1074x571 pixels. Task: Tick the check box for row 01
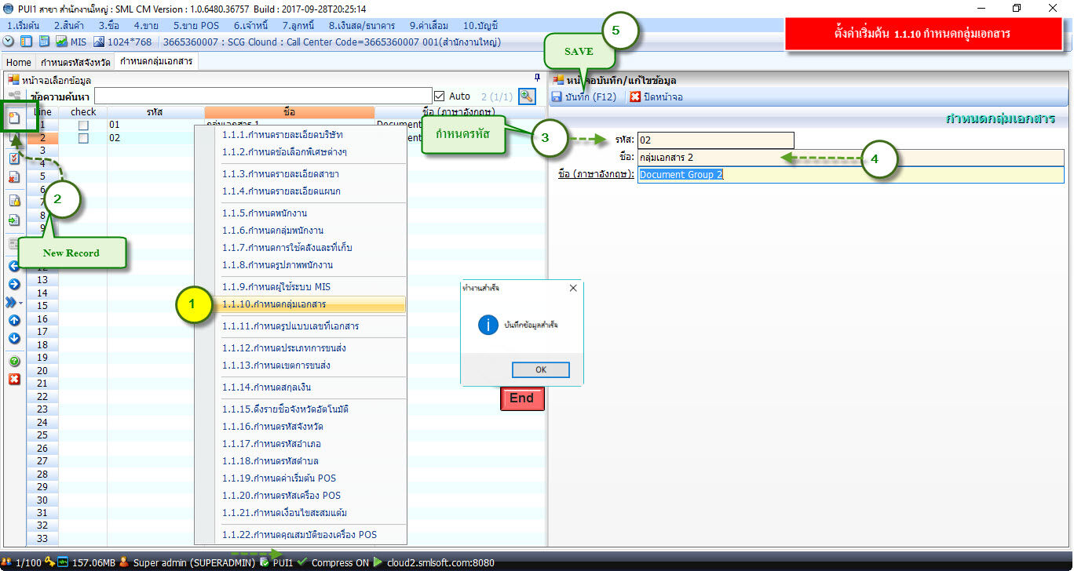tap(83, 125)
